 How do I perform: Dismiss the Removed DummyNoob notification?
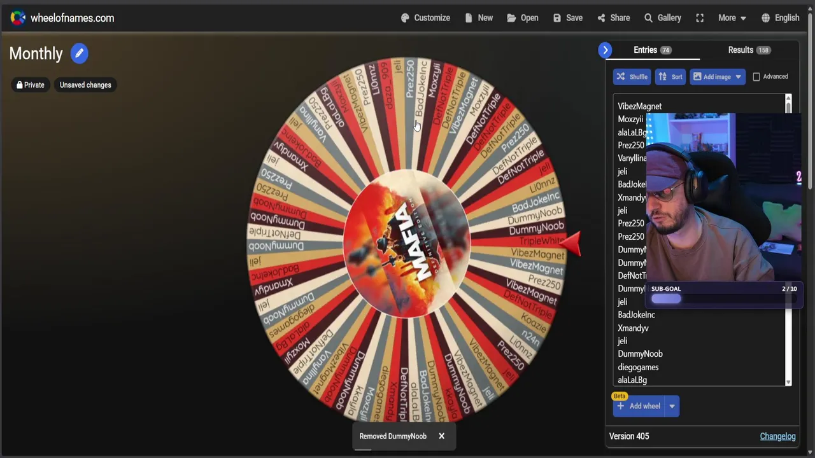tap(441, 436)
